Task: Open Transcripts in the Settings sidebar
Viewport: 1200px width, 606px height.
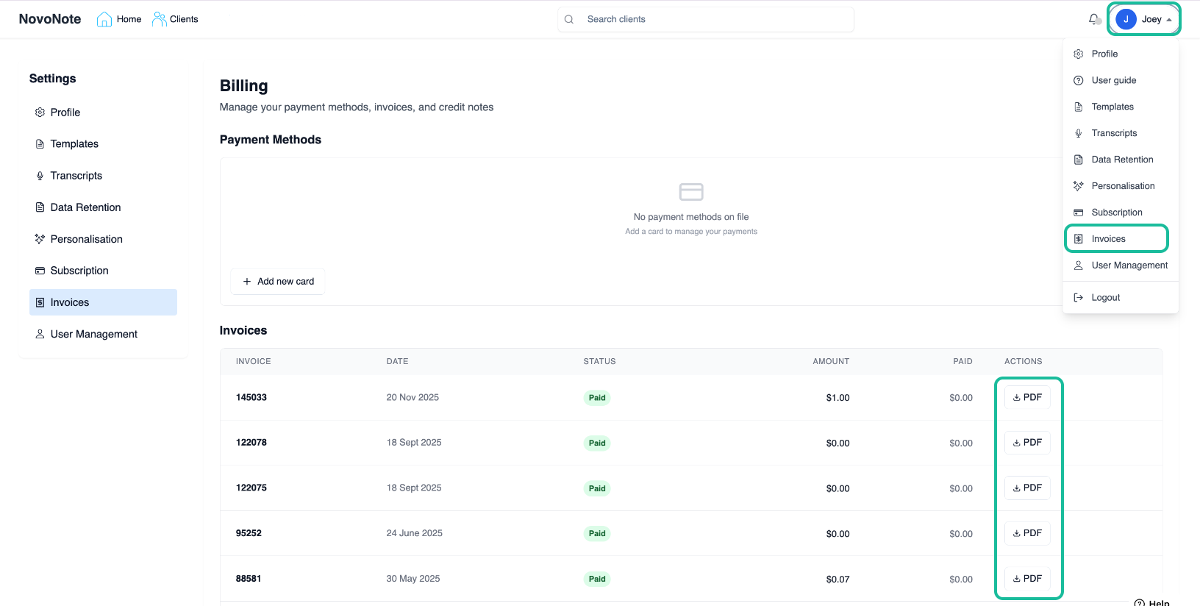Action: 76,176
